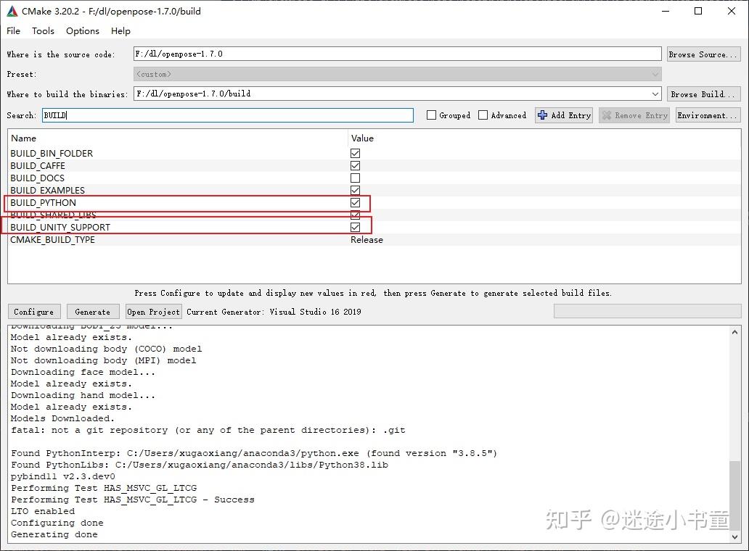Disable the BUILD_CAFFE checkbox
The height and width of the screenshot is (551, 749).
[355, 165]
